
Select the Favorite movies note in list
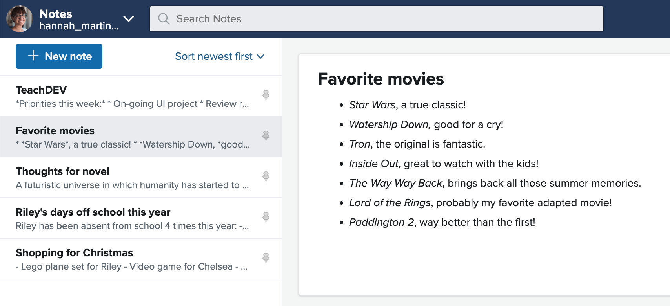[141, 137]
